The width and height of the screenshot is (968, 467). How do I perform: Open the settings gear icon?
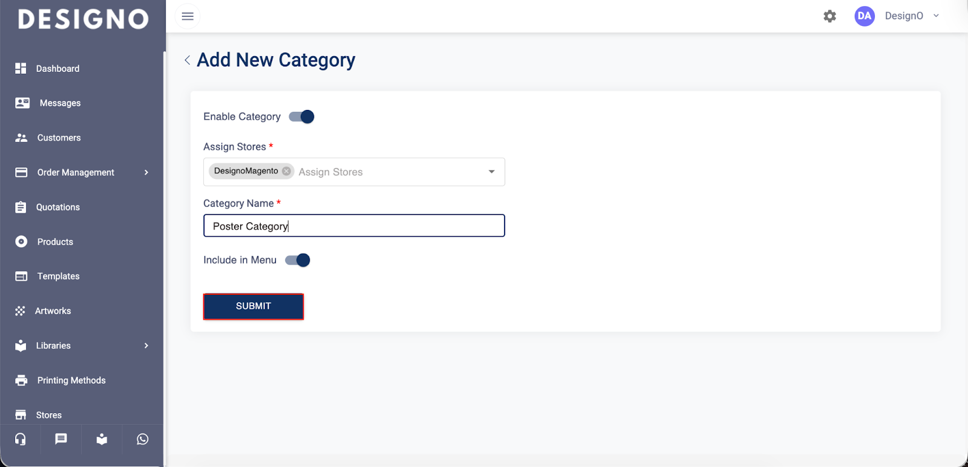click(830, 16)
